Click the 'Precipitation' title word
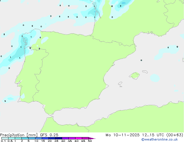The height and width of the screenshot is (142, 184). (12, 135)
